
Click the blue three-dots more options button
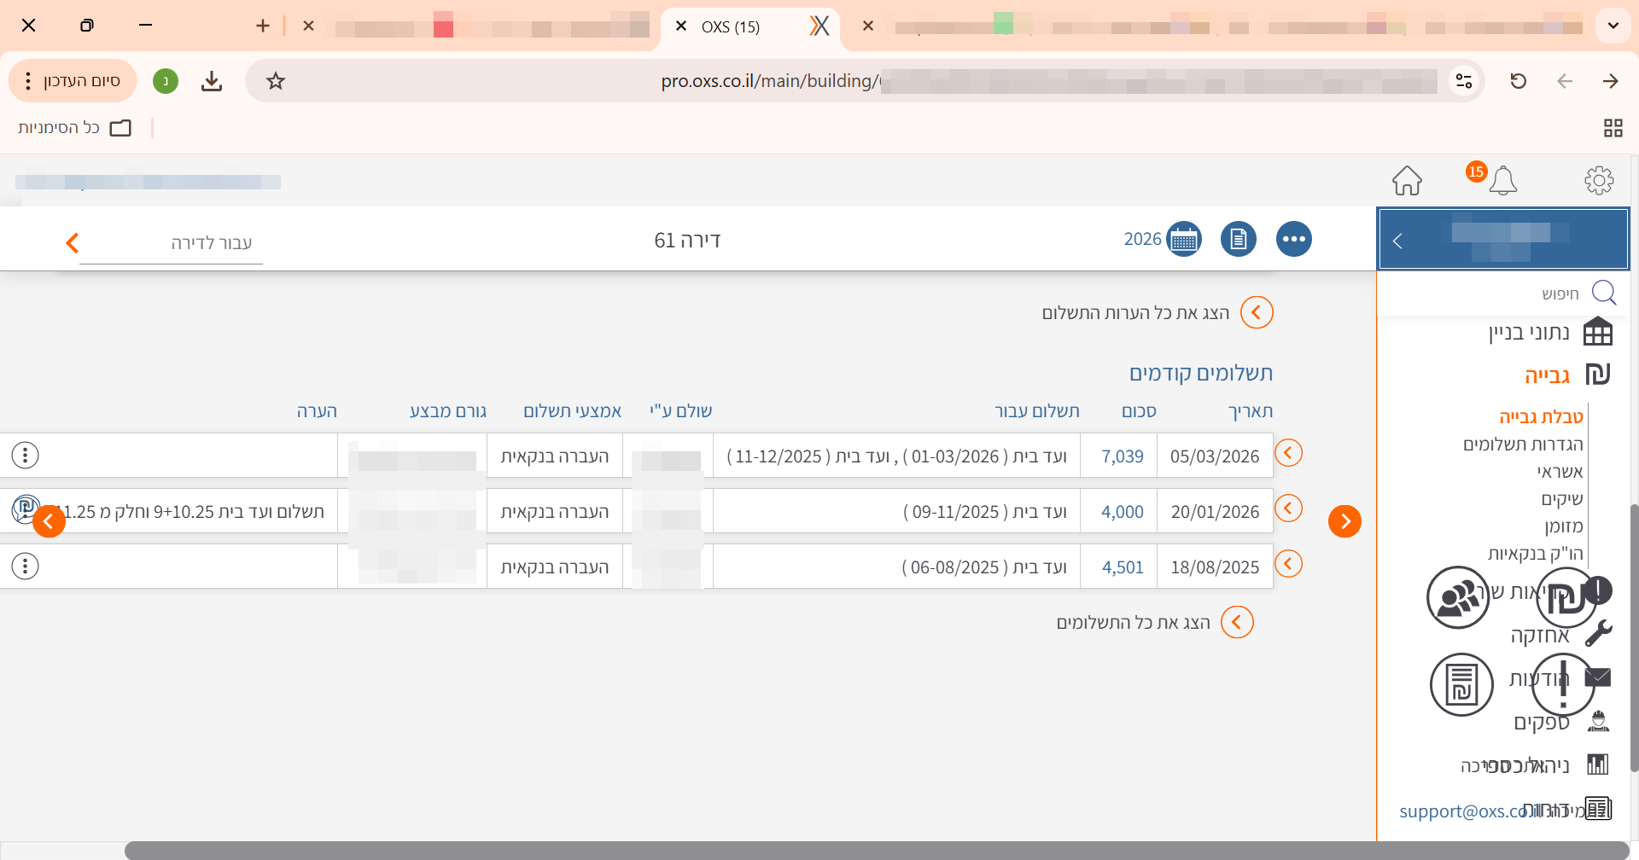[x=1293, y=240]
